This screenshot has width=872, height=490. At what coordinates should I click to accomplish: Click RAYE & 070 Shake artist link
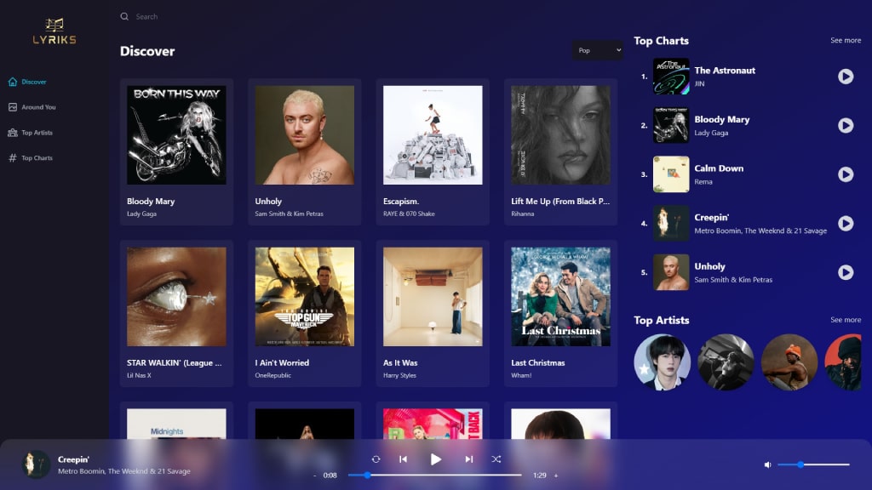point(409,214)
